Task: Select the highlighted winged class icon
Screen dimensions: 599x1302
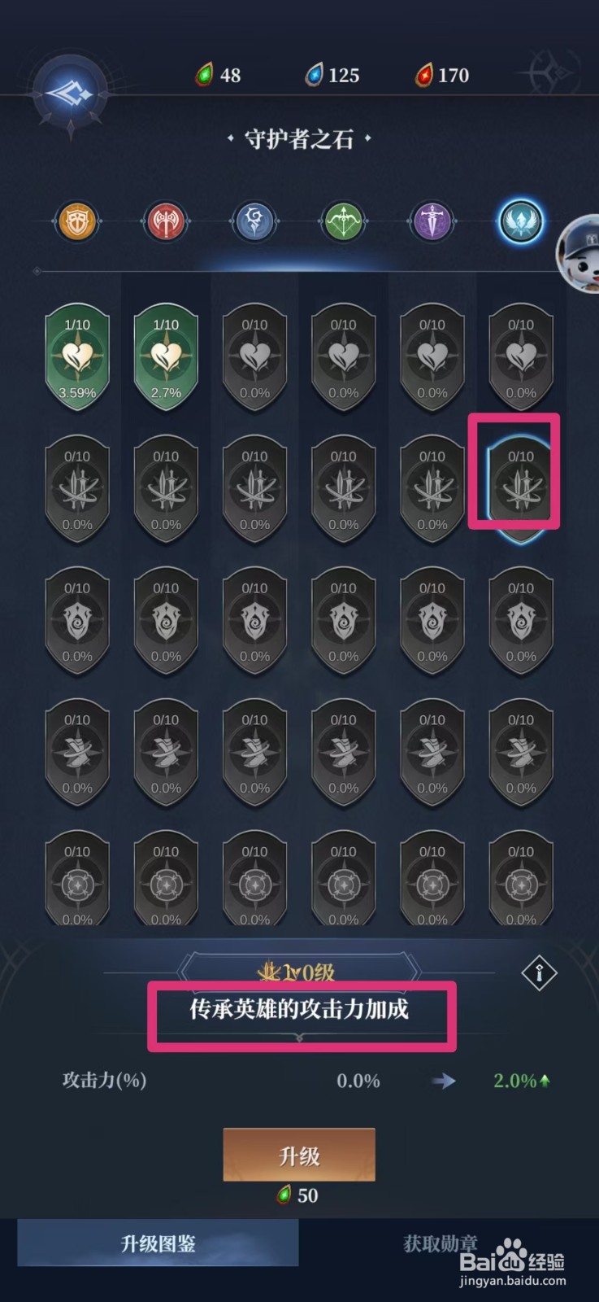Action: point(520,221)
